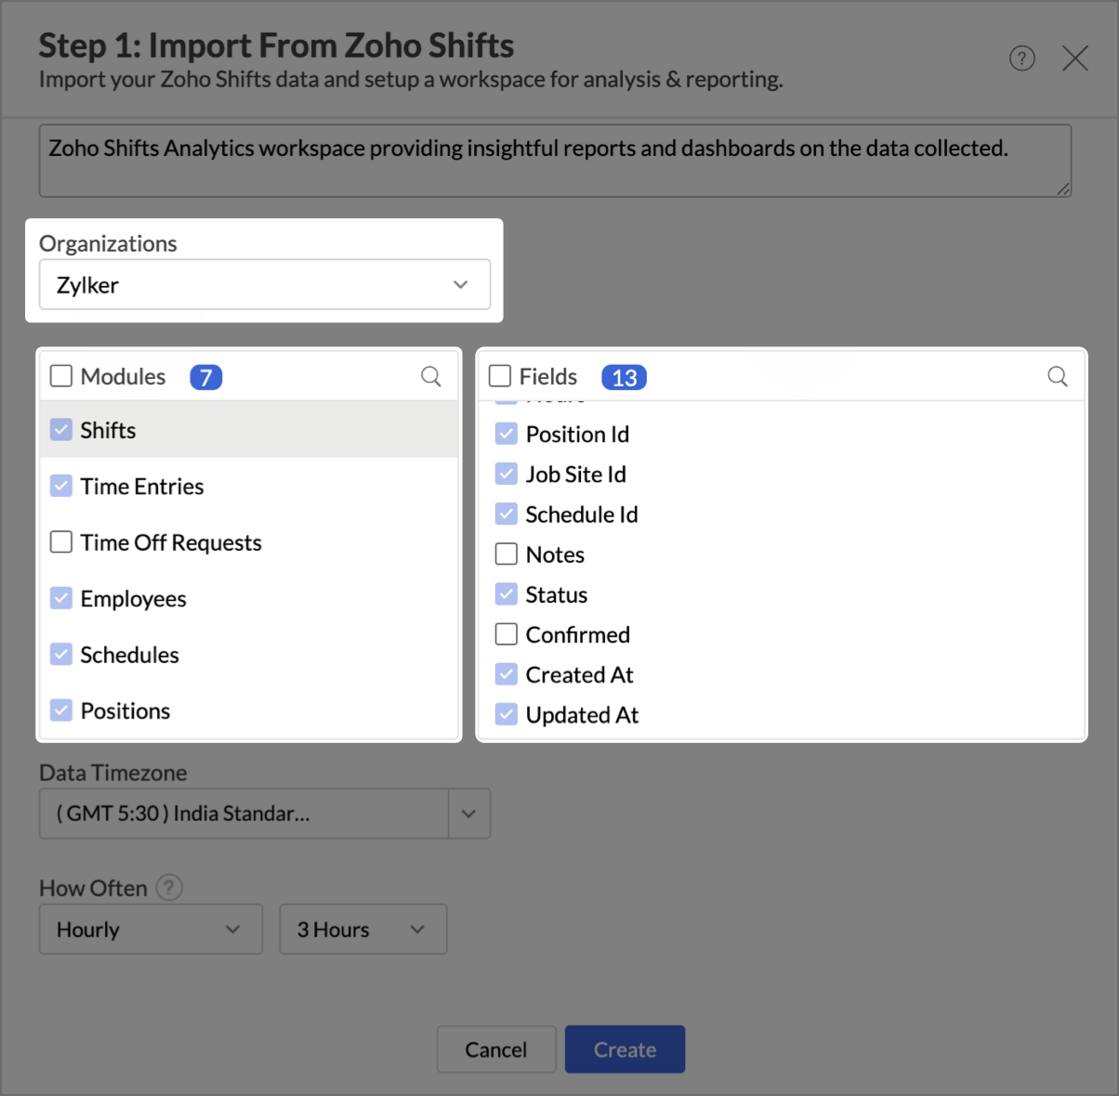1119x1096 pixels.
Task: Change the 3 Hours interval dropdown
Action: tap(362, 929)
